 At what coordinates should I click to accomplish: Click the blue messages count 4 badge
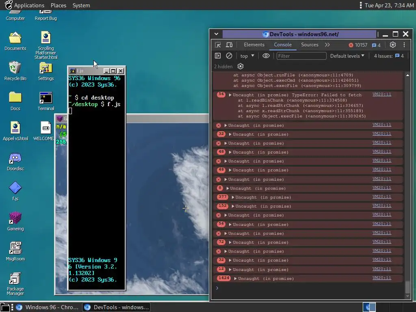click(x=376, y=45)
